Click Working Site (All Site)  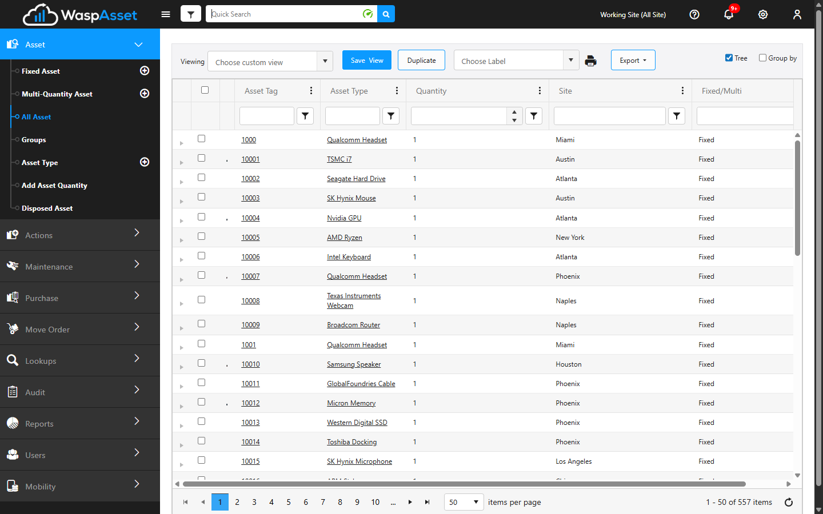click(633, 14)
